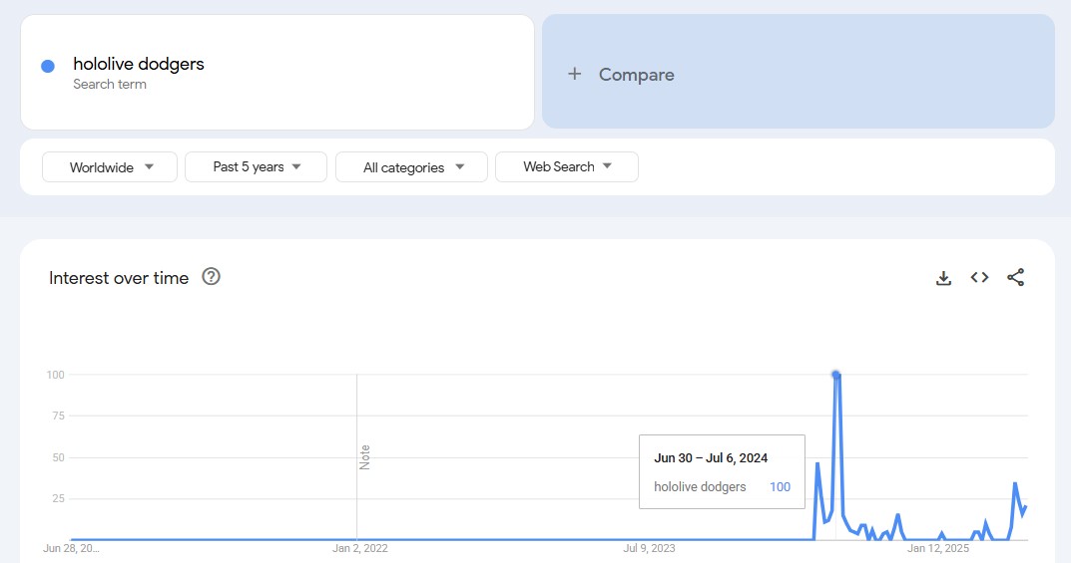The height and width of the screenshot is (563, 1071).
Task: Click the plus icon beside Compare
Action: 574,74
